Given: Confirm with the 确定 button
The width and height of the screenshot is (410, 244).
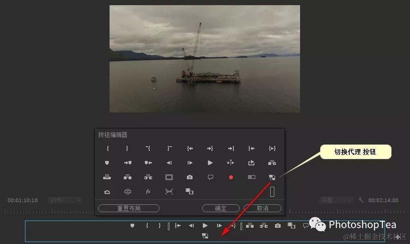Looking at the screenshot, I should [221, 208].
